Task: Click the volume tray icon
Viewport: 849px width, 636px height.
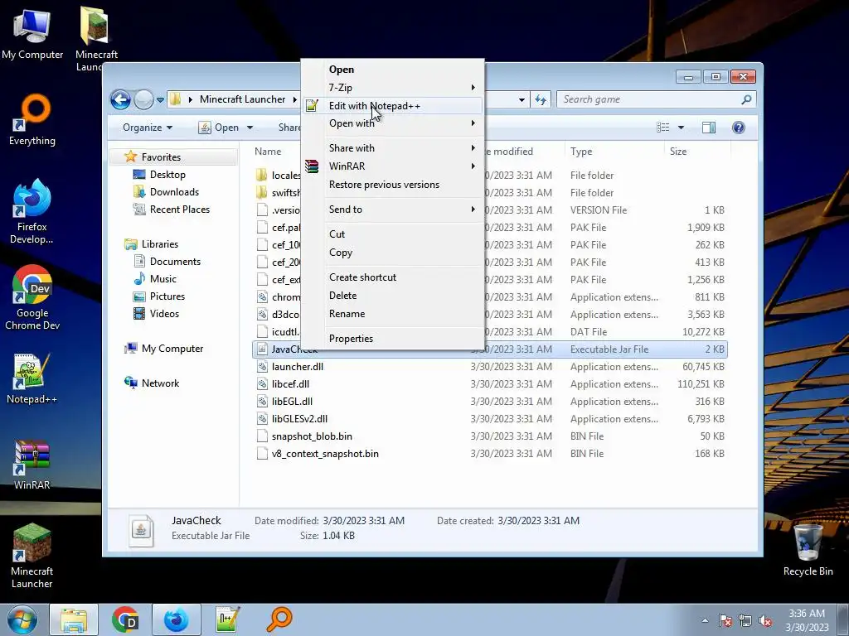Action: [x=765, y=621]
